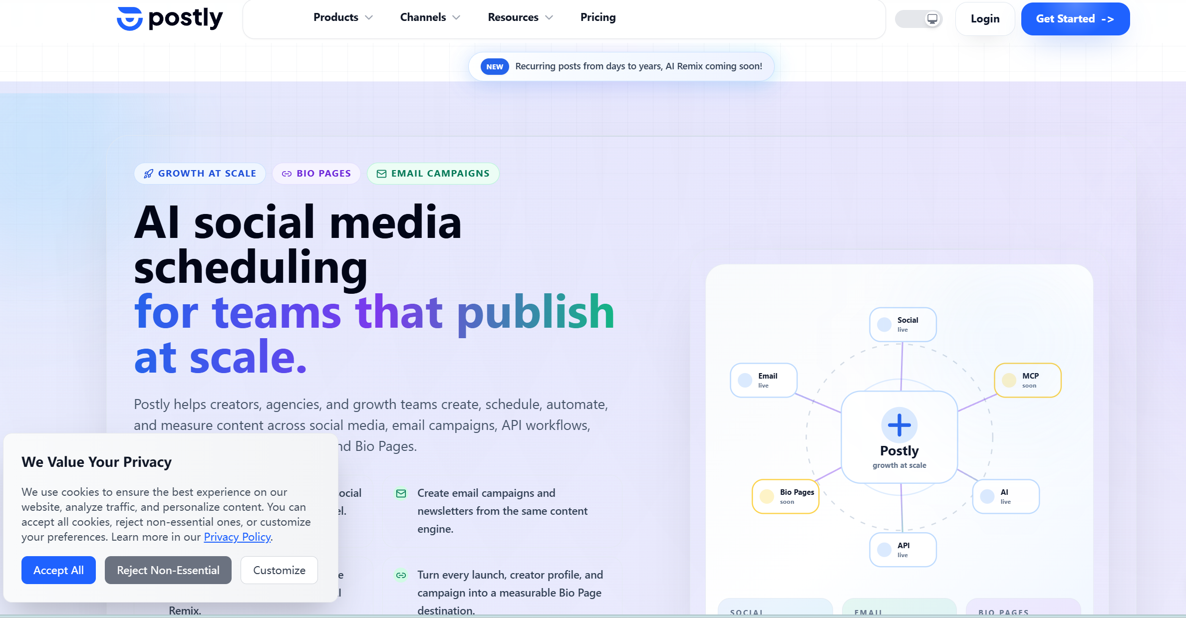This screenshot has width=1186, height=618.
Task: Expand the Channels dropdown menu
Action: [x=430, y=17]
